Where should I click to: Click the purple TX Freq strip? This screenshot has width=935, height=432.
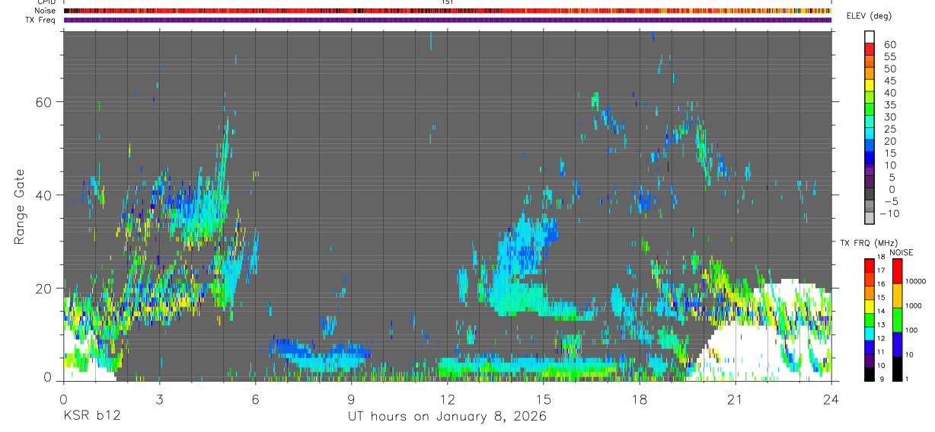[448, 21]
